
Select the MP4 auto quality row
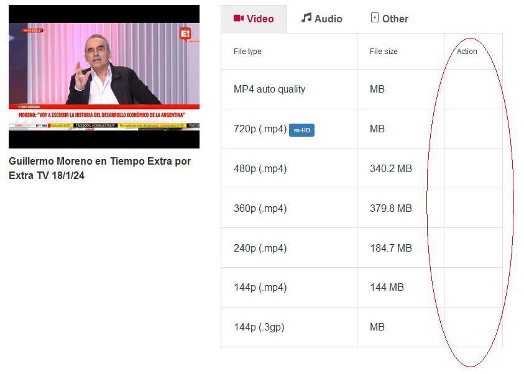click(x=362, y=89)
